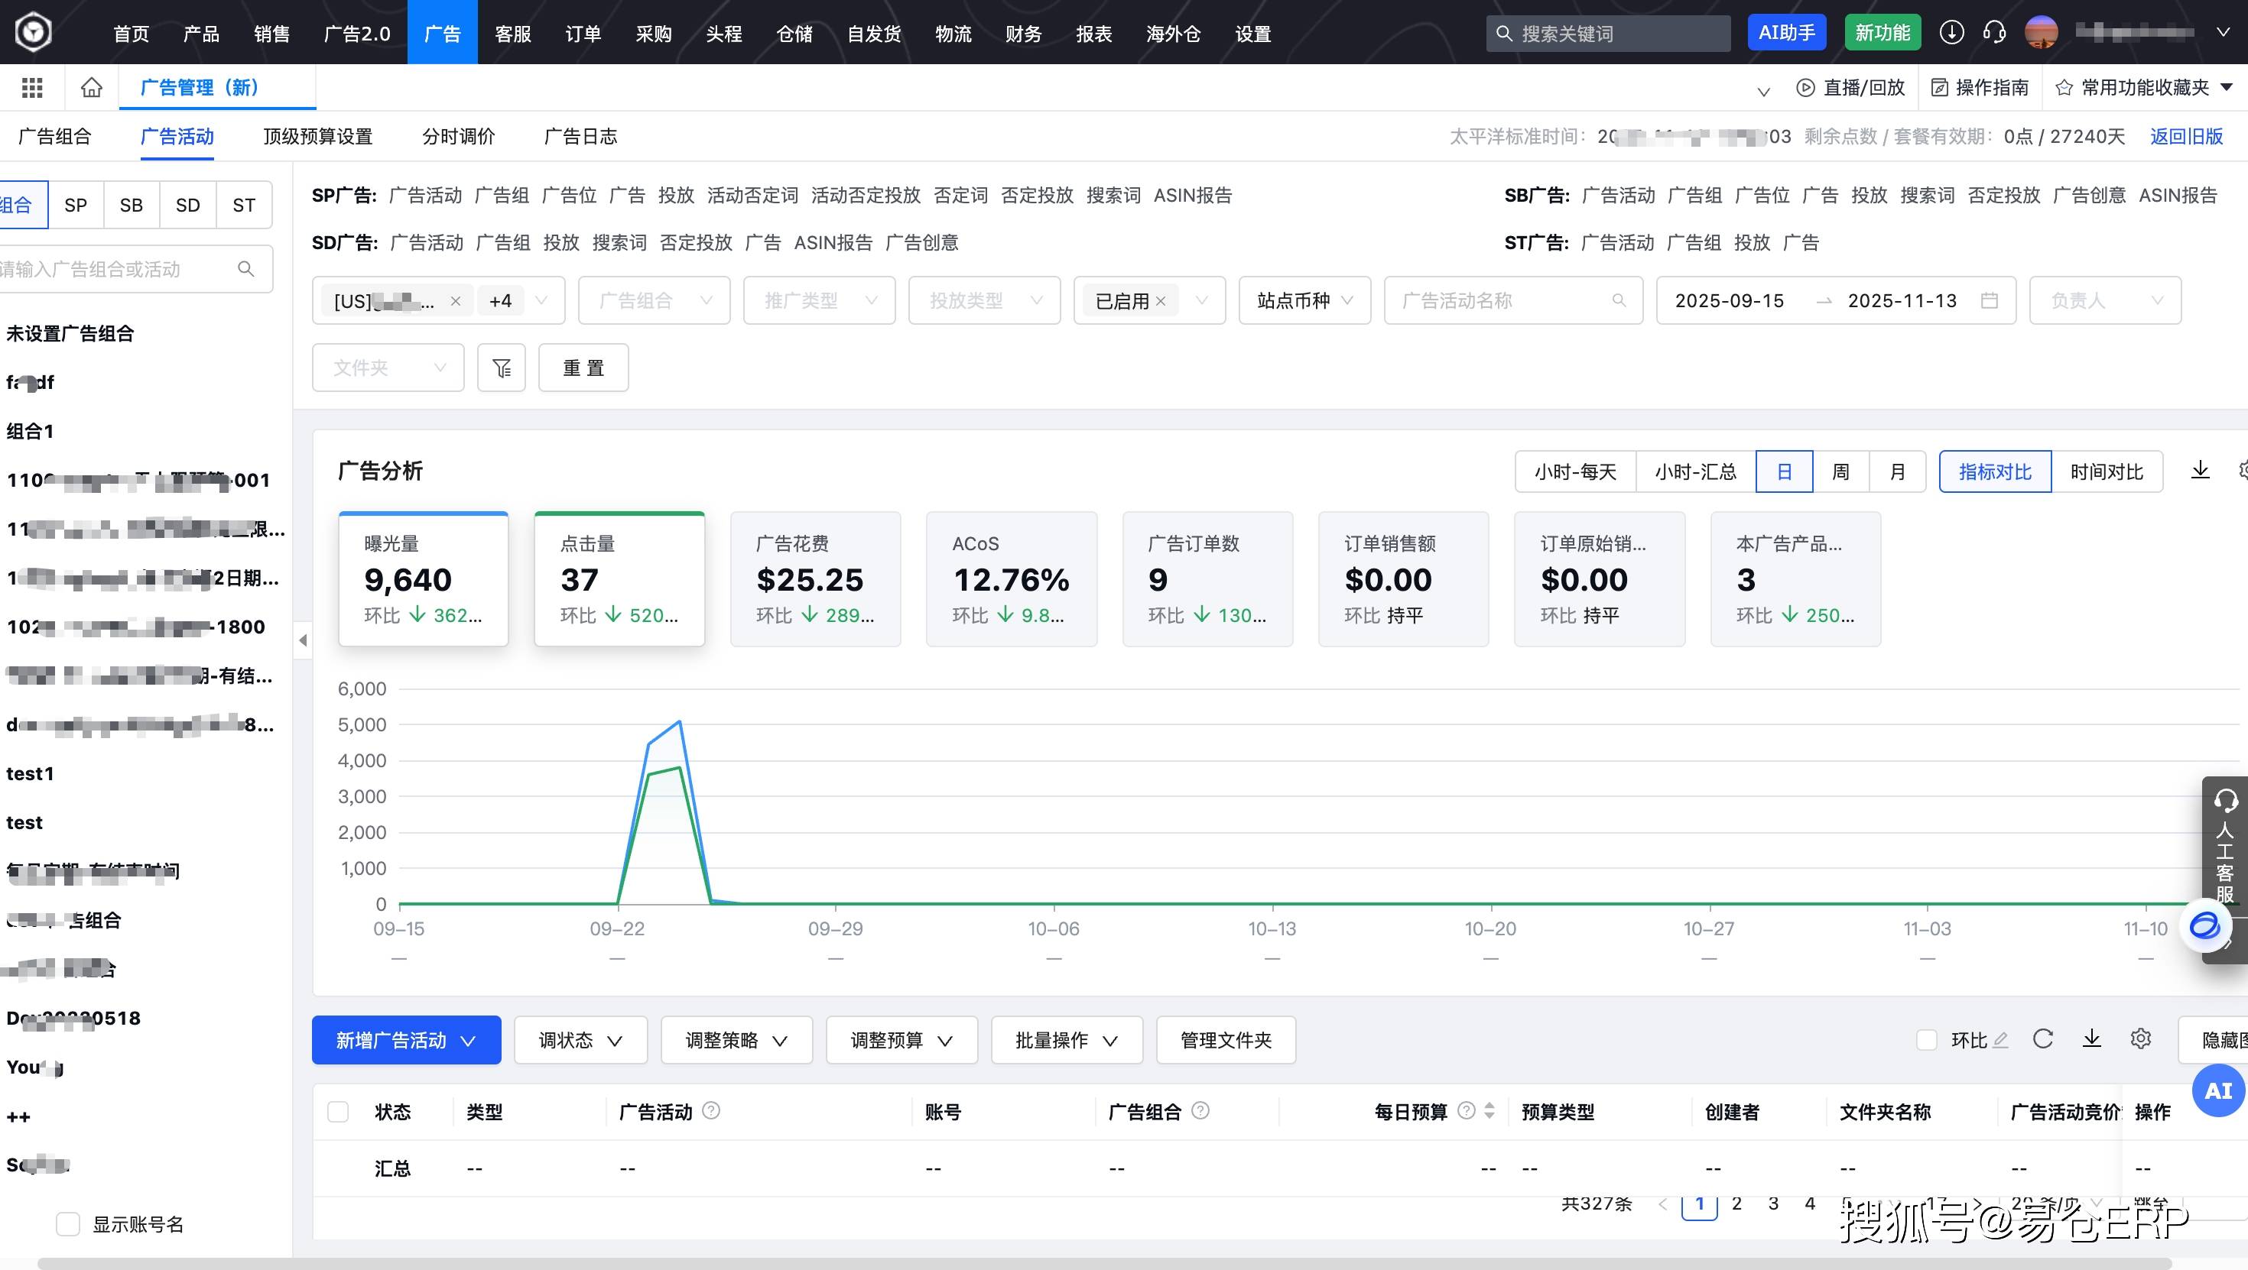Click help icon next to 广告活动 column
This screenshot has width=2248, height=1270.
tap(711, 1110)
